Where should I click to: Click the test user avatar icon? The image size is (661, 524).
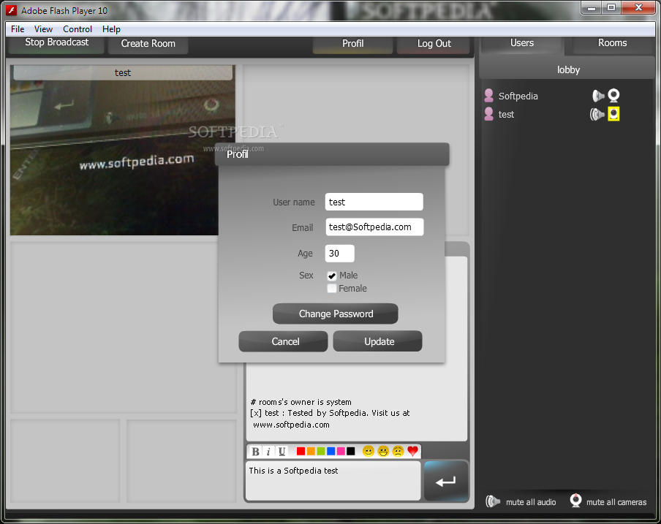[x=489, y=114]
